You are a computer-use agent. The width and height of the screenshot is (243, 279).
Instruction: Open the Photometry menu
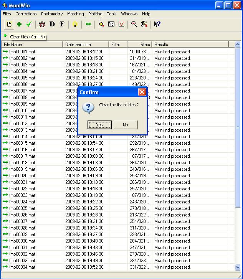pyautogui.click(x=52, y=14)
